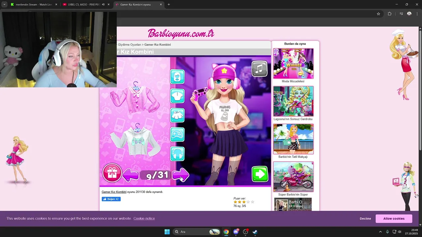
Task: Open the Süper Barbie motorcycle thumbnail
Action: pyautogui.click(x=293, y=177)
